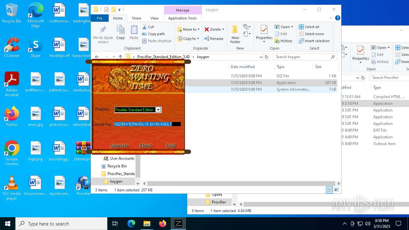Click the Size column header
Screen dimensions: 409x230
point(325,67)
